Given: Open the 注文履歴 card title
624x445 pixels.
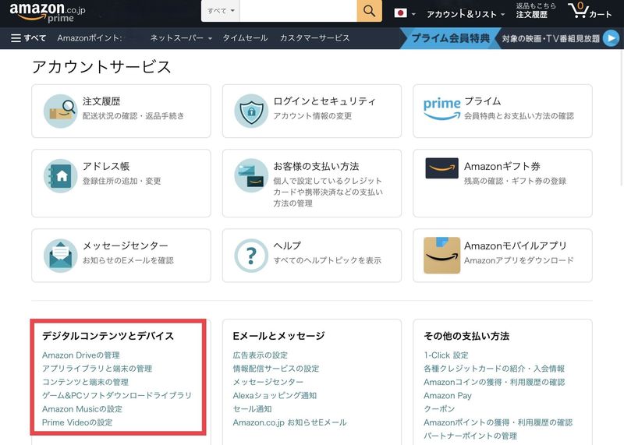Looking at the screenshot, I should tap(101, 101).
